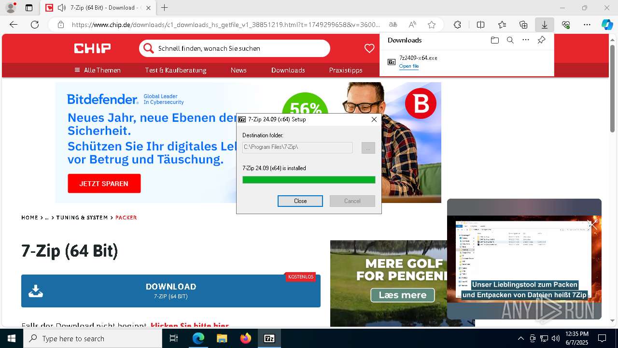This screenshot has height=348, width=618.
Task: Open the notification center icon
Action: tap(602, 338)
